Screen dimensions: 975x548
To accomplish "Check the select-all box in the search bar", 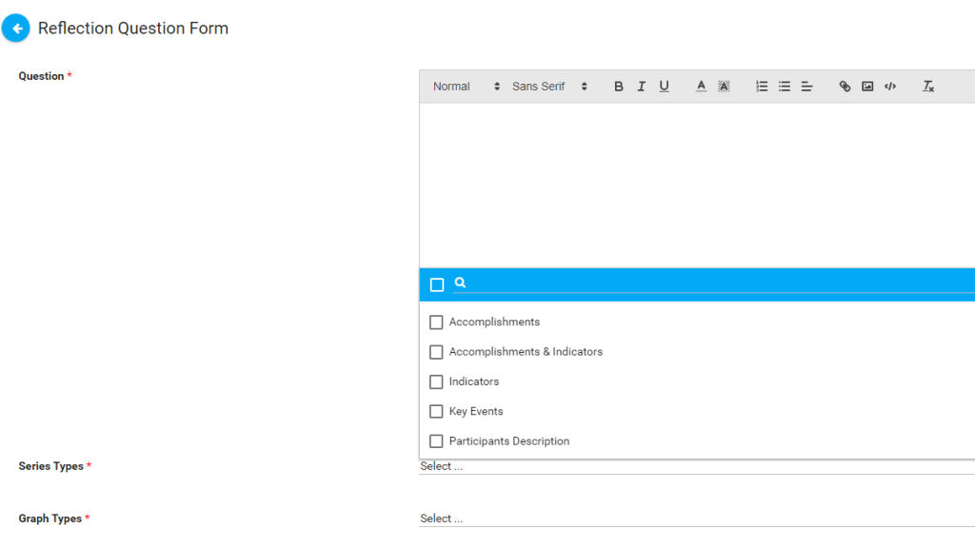I will click(437, 283).
